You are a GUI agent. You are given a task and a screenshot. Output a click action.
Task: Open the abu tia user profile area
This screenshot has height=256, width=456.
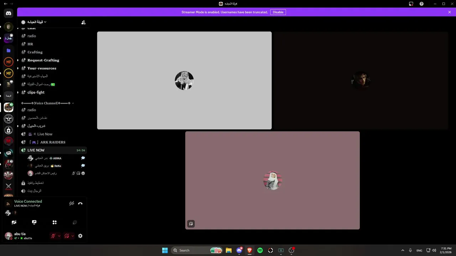pyautogui.click(x=25, y=236)
